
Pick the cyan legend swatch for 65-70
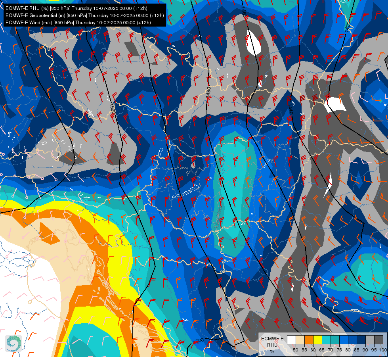326,340
